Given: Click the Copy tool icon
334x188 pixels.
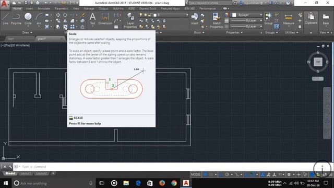Looking at the screenshot, I should pos(58,21).
